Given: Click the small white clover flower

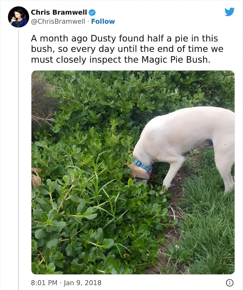Looking at the screenshot, I should (x=177, y=246).
